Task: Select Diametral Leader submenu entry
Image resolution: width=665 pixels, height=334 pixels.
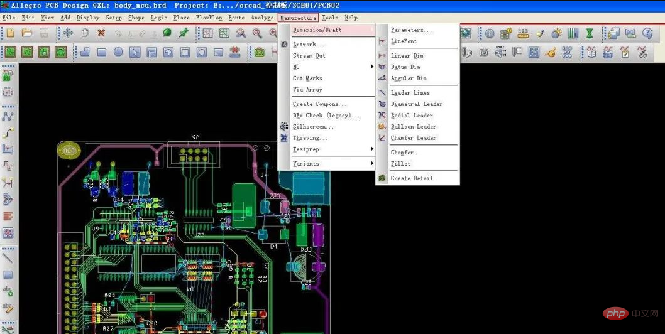Action: coord(417,104)
